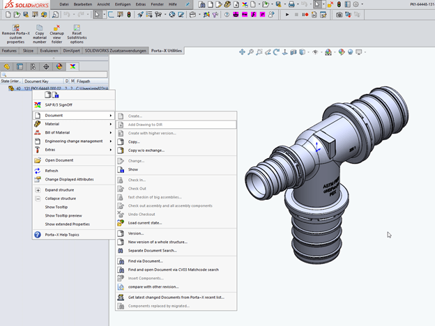Choose Find via Document... option

point(145,261)
